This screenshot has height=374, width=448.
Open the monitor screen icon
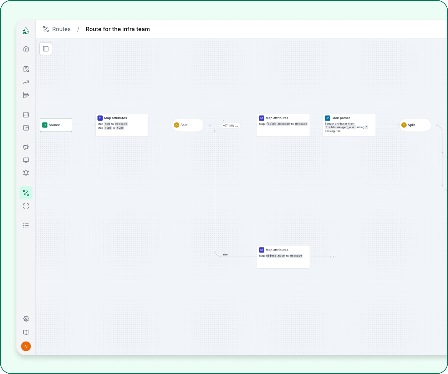(26, 160)
